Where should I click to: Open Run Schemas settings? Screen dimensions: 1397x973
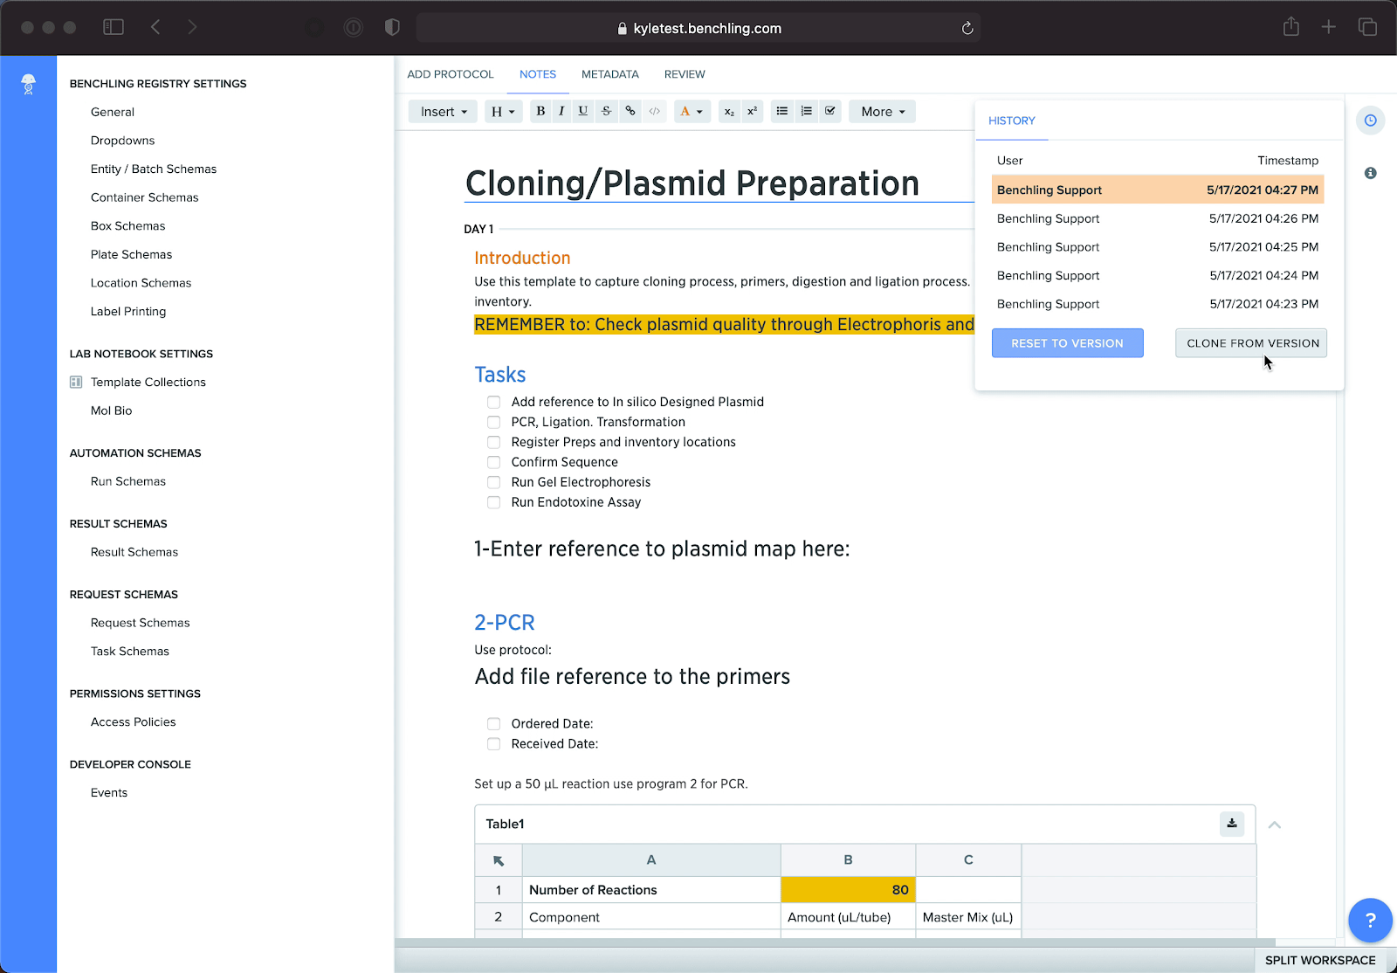tap(128, 481)
